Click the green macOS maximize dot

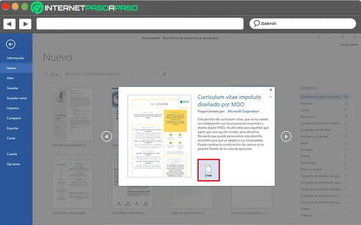coord(25,6)
